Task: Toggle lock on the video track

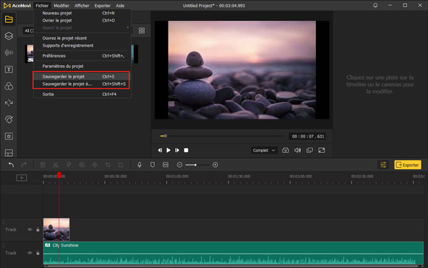Action: (38, 229)
